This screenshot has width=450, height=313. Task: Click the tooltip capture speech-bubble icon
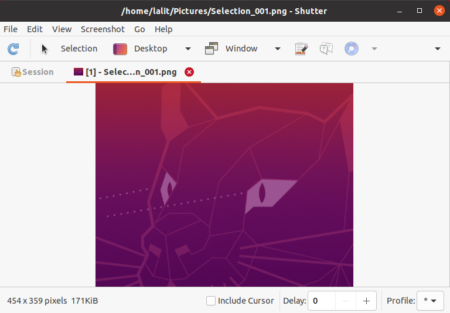click(326, 49)
